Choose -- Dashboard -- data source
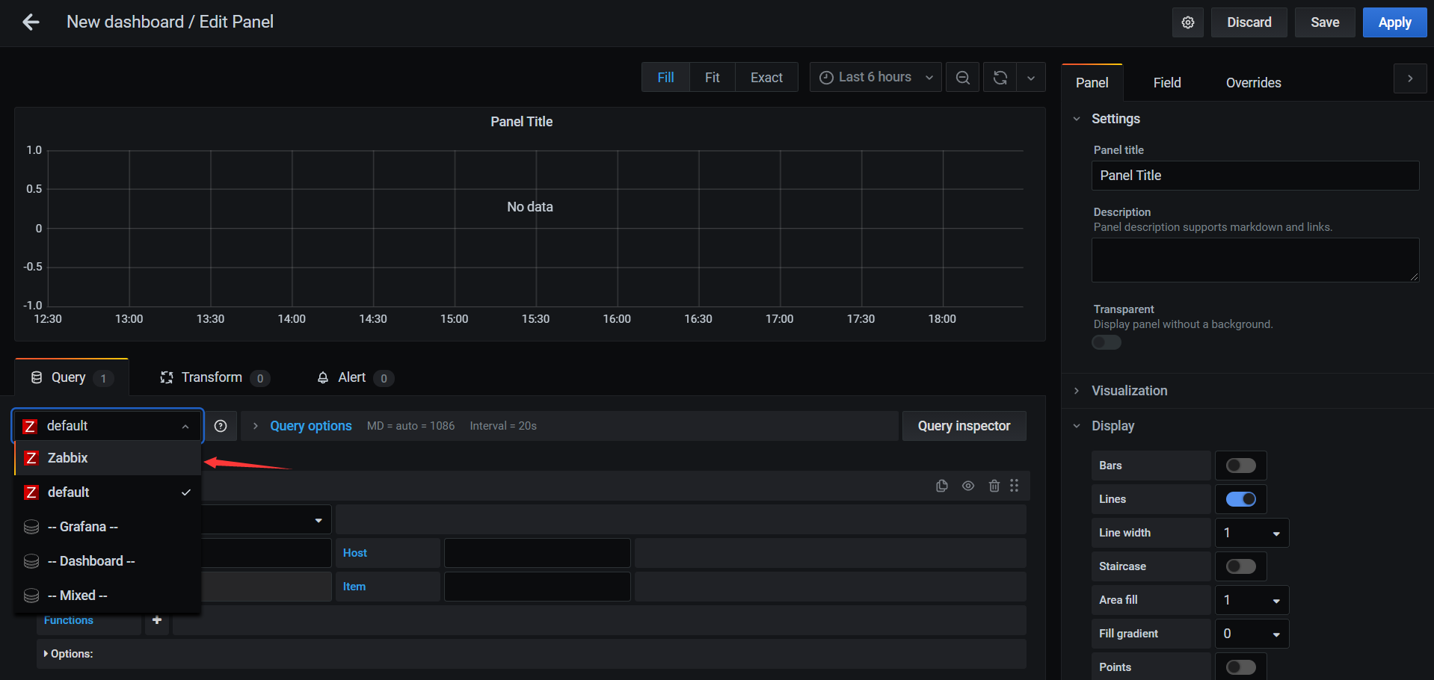The height and width of the screenshot is (680, 1434). (108, 561)
